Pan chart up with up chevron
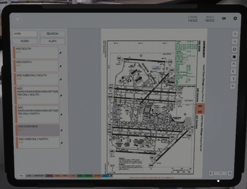This screenshot has height=189, width=247. [234, 64]
